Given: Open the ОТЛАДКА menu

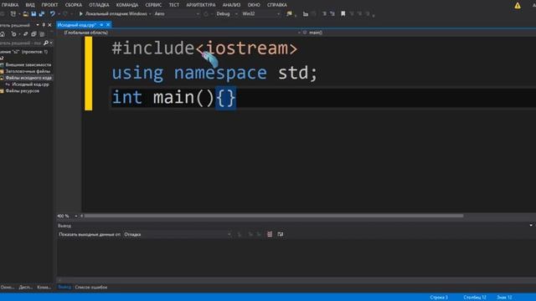Looking at the screenshot, I should pos(99,5).
